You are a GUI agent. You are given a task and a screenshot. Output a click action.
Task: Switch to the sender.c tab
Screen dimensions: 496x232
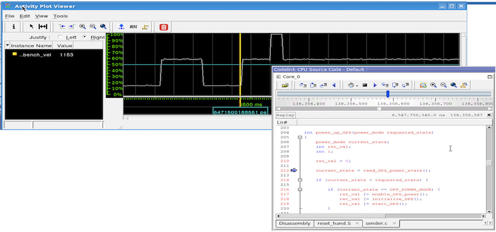click(x=376, y=223)
